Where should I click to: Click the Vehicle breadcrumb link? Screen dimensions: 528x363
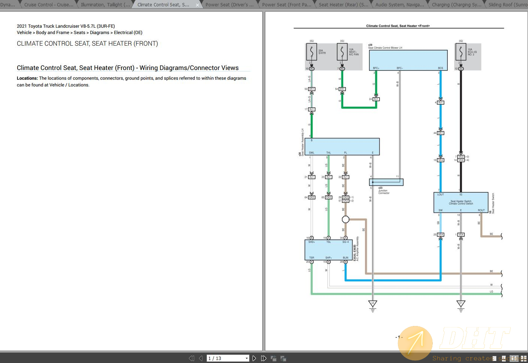[x=24, y=33]
